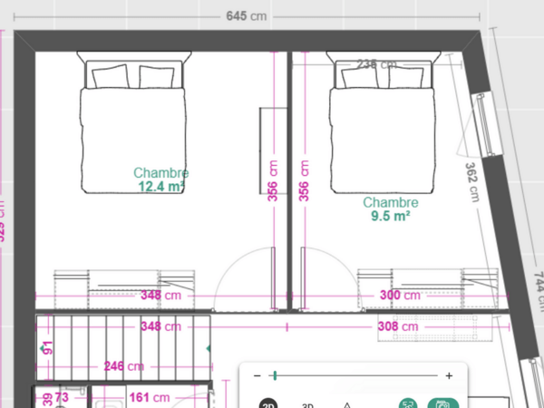Select the wardrobe in the right bedroom

428,288
